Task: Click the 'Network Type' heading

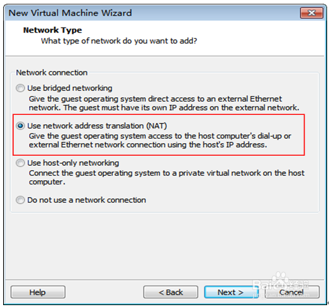Action: tap(53, 30)
